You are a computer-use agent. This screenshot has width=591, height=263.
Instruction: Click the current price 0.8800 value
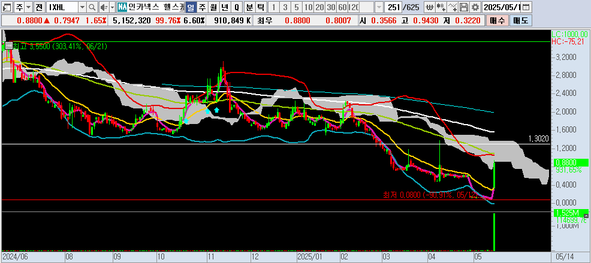tap(31, 21)
